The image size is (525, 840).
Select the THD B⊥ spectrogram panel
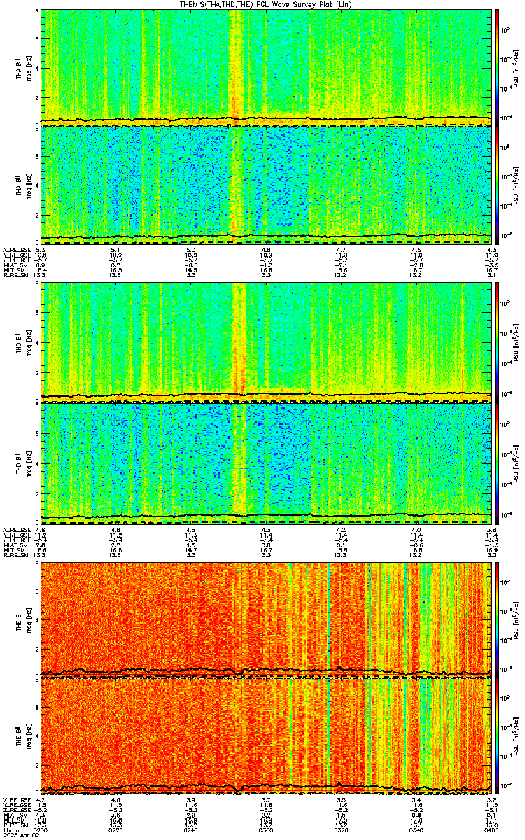(x=267, y=342)
